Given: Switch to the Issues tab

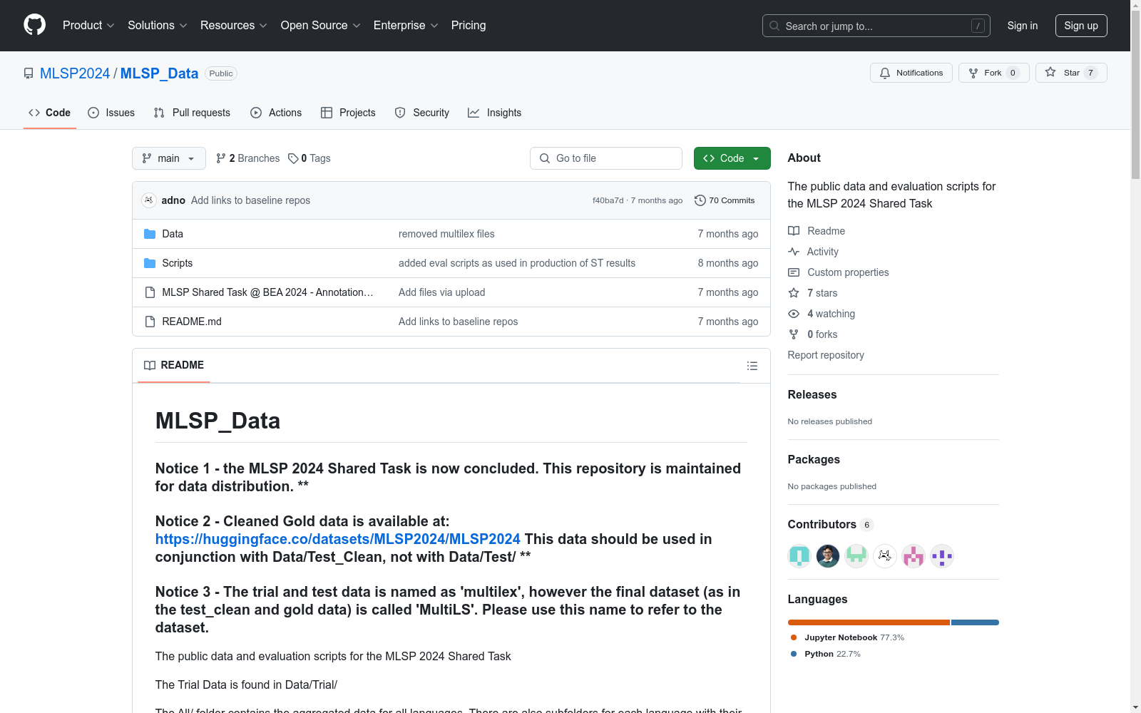Looking at the screenshot, I should coord(111,113).
